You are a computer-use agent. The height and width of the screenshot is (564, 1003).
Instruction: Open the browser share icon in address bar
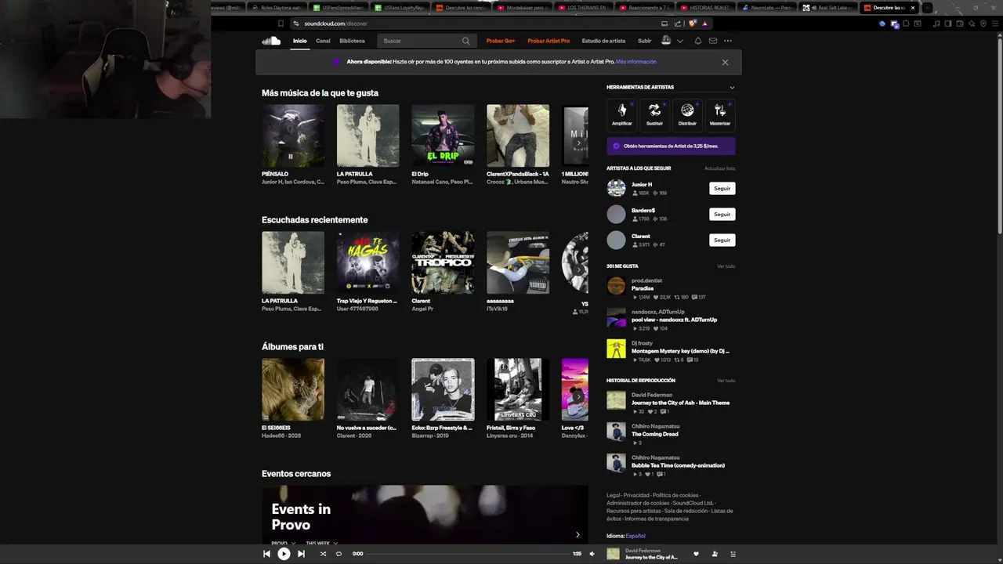pos(678,23)
